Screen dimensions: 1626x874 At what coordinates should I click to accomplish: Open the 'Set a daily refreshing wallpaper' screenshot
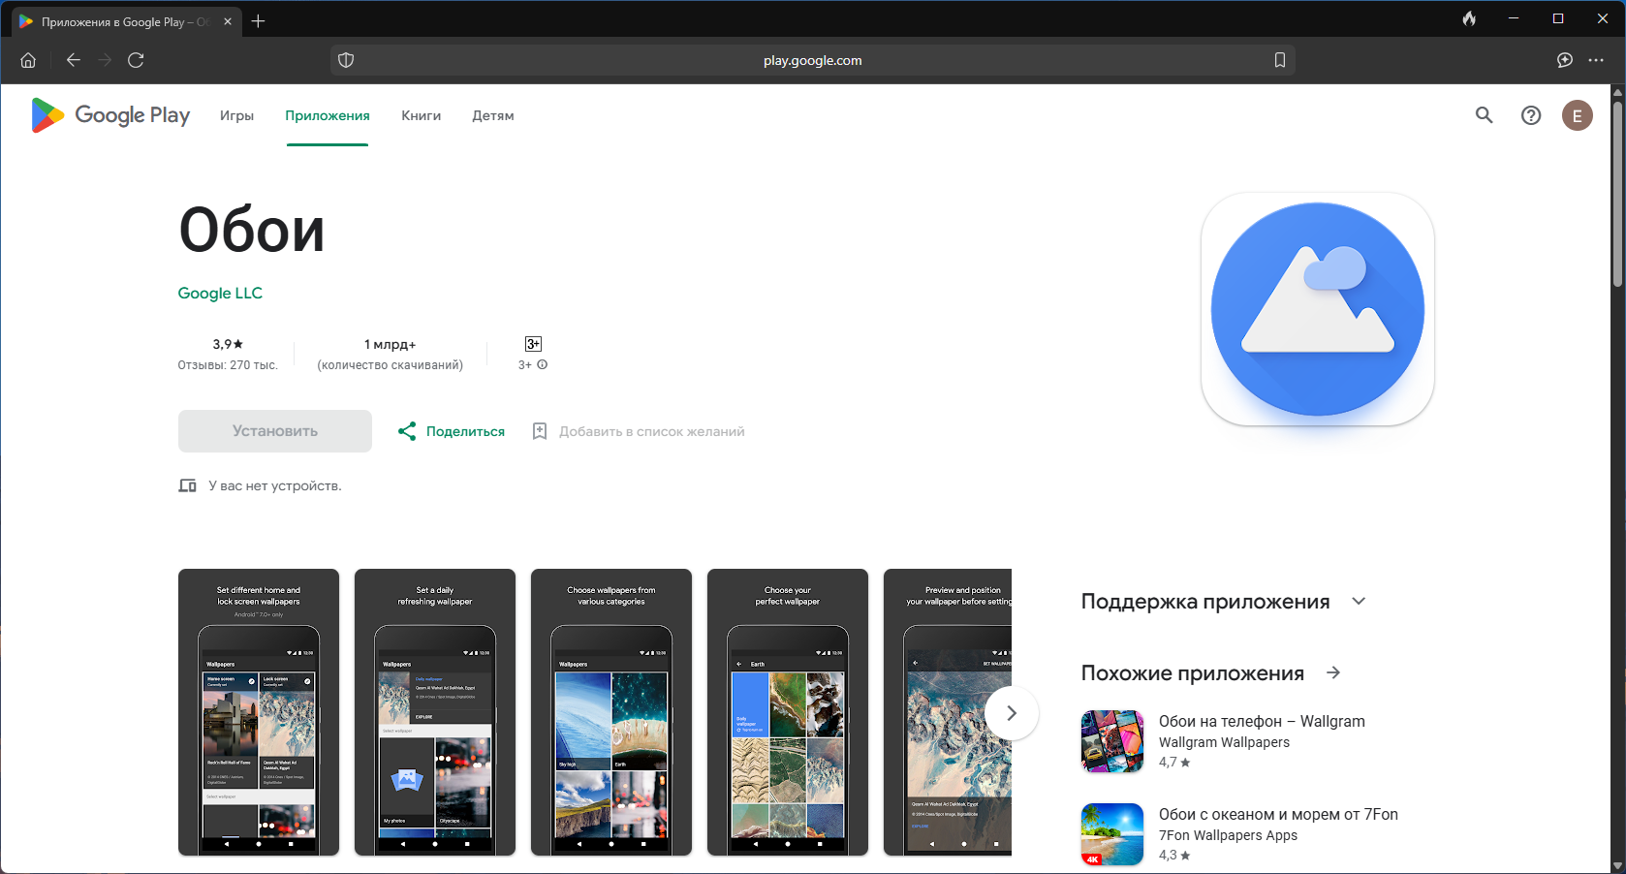[x=435, y=712]
